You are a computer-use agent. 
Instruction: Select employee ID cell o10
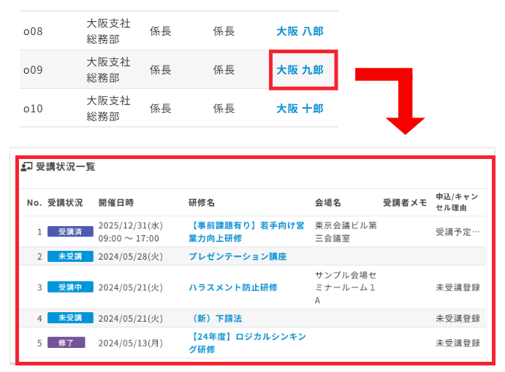click(33, 109)
